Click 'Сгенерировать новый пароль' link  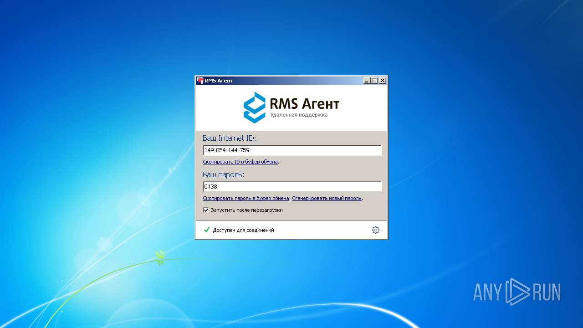[327, 198]
